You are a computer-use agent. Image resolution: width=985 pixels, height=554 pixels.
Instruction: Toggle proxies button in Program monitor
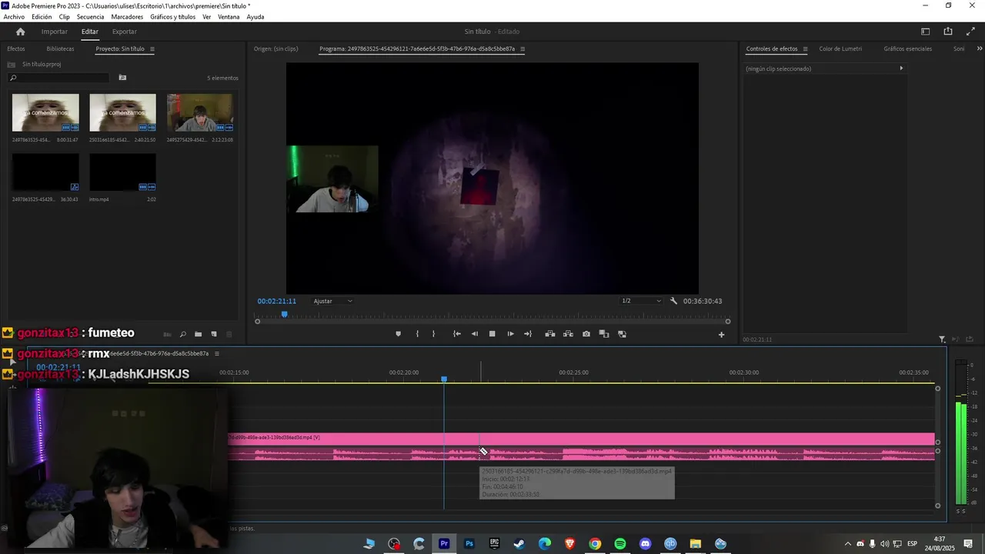tap(622, 334)
